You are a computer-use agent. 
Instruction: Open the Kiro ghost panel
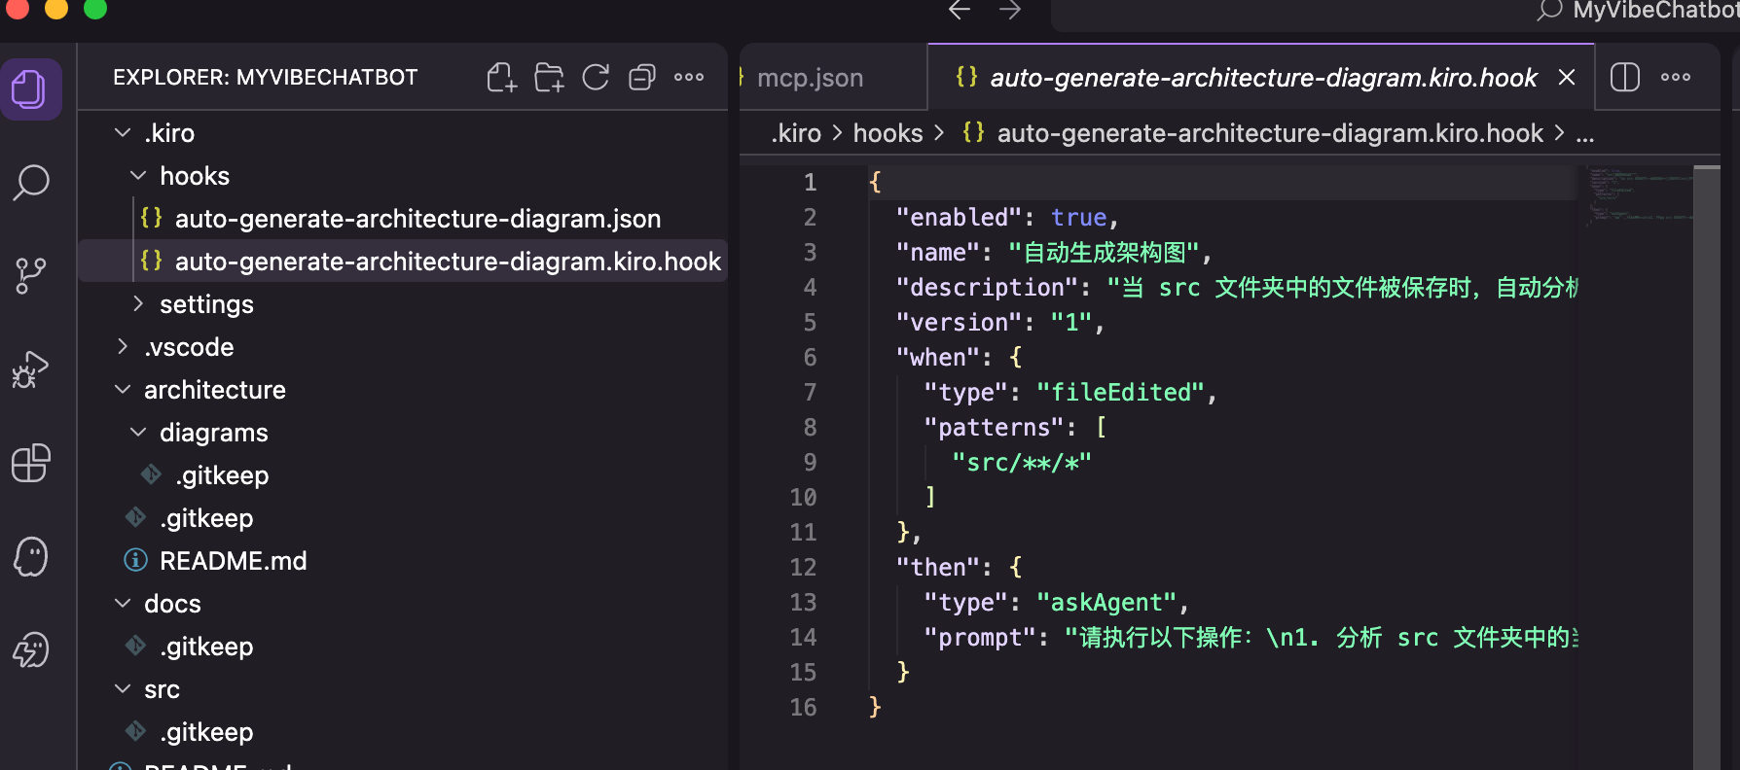(x=31, y=556)
